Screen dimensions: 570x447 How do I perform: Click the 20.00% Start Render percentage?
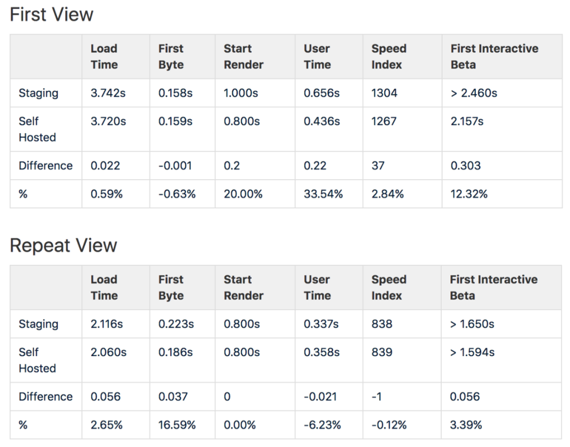point(243,194)
